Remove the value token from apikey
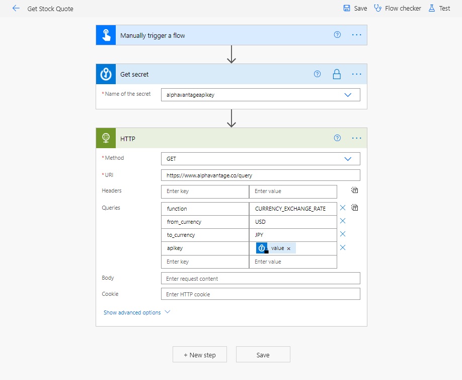 tap(289, 248)
